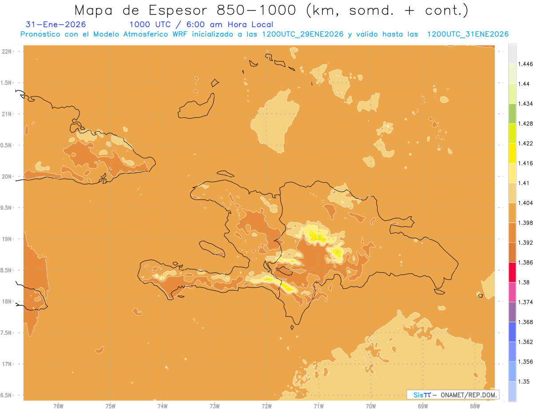Click the '1.35' legend value
533x412 pixels.
tap(524, 381)
